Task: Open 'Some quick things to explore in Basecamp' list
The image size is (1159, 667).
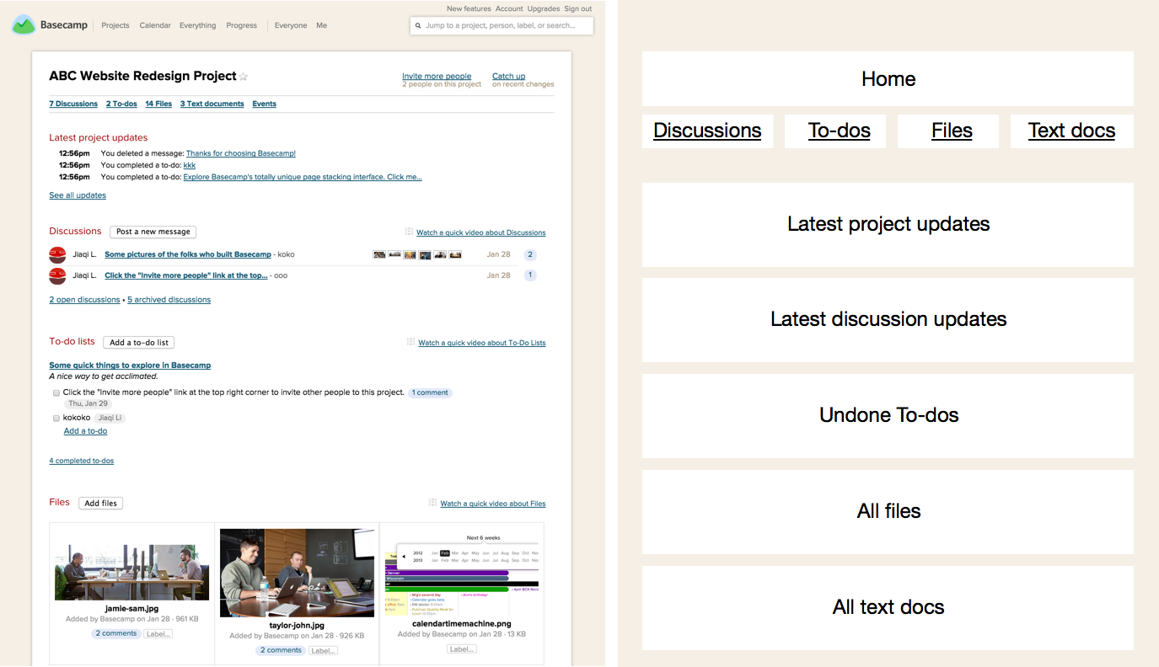Action: [x=130, y=365]
